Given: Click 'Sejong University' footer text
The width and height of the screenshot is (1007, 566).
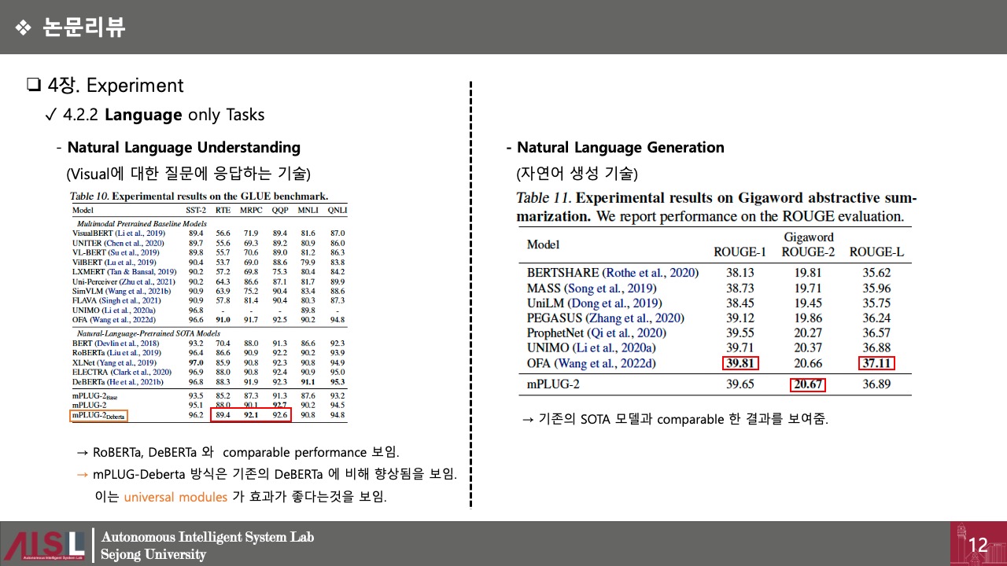Looking at the screenshot, I should pyautogui.click(x=153, y=554).
